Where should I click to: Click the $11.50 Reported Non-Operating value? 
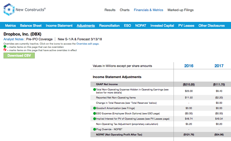pos(189,98)
